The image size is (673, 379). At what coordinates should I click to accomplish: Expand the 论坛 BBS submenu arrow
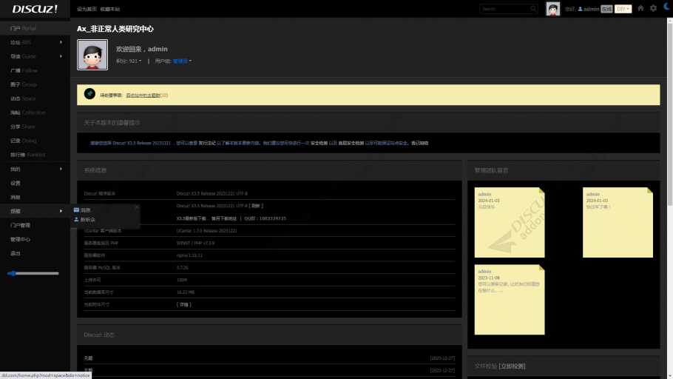[61, 42]
